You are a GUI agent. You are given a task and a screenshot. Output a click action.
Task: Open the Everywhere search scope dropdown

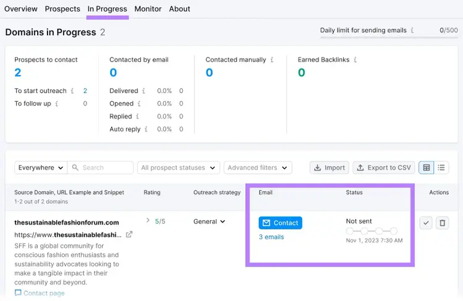point(41,168)
